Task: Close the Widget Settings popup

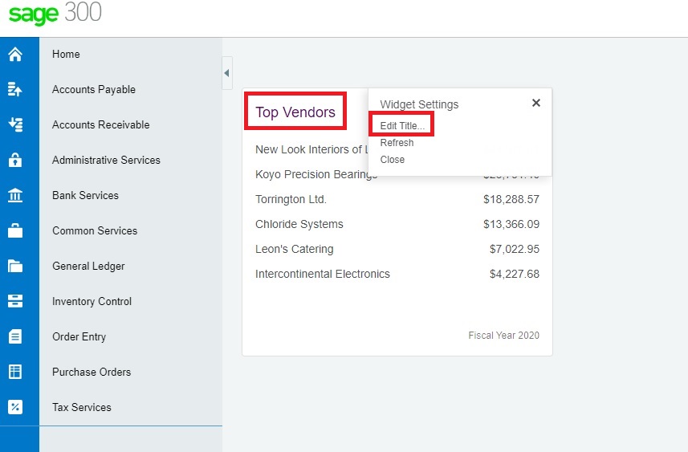Action: (535, 103)
